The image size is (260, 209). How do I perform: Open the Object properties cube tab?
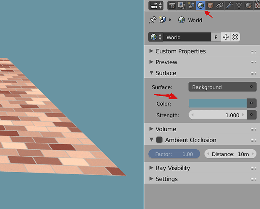click(x=210, y=5)
